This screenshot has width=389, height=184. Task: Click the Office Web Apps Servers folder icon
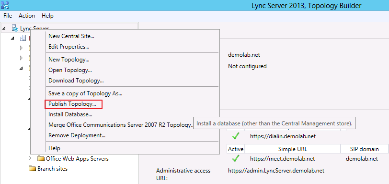41,158
